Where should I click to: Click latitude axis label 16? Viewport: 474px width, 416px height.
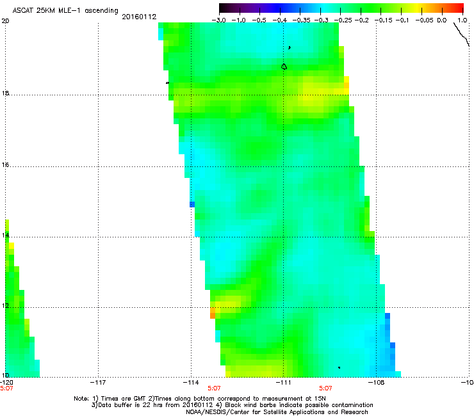[x=5, y=164]
